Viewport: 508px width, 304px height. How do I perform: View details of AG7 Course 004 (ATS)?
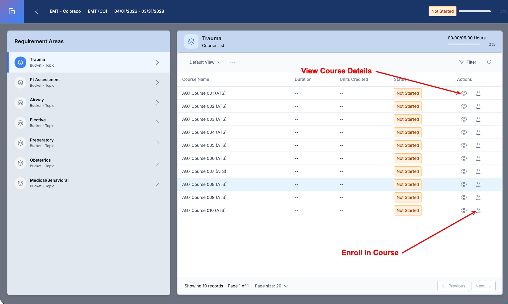click(464, 132)
